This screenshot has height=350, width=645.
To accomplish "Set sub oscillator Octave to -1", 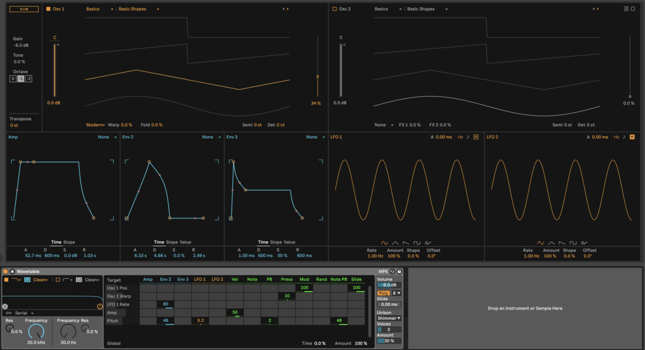I will coord(21,78).
